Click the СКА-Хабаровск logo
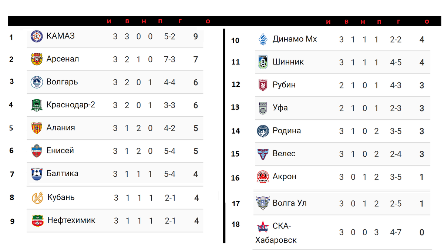Viewport: 444px width, 250px height. pyautogui.click(x=263, y=226)
